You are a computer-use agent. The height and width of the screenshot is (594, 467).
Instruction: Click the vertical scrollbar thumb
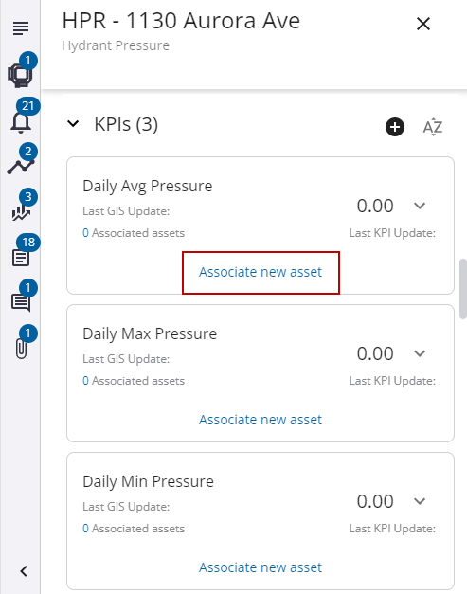(x=463, y=289)
